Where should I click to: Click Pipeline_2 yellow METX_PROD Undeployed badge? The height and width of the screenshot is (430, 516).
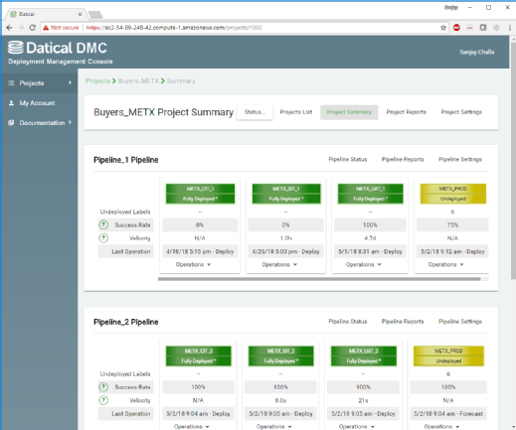(x=448, y=357)
